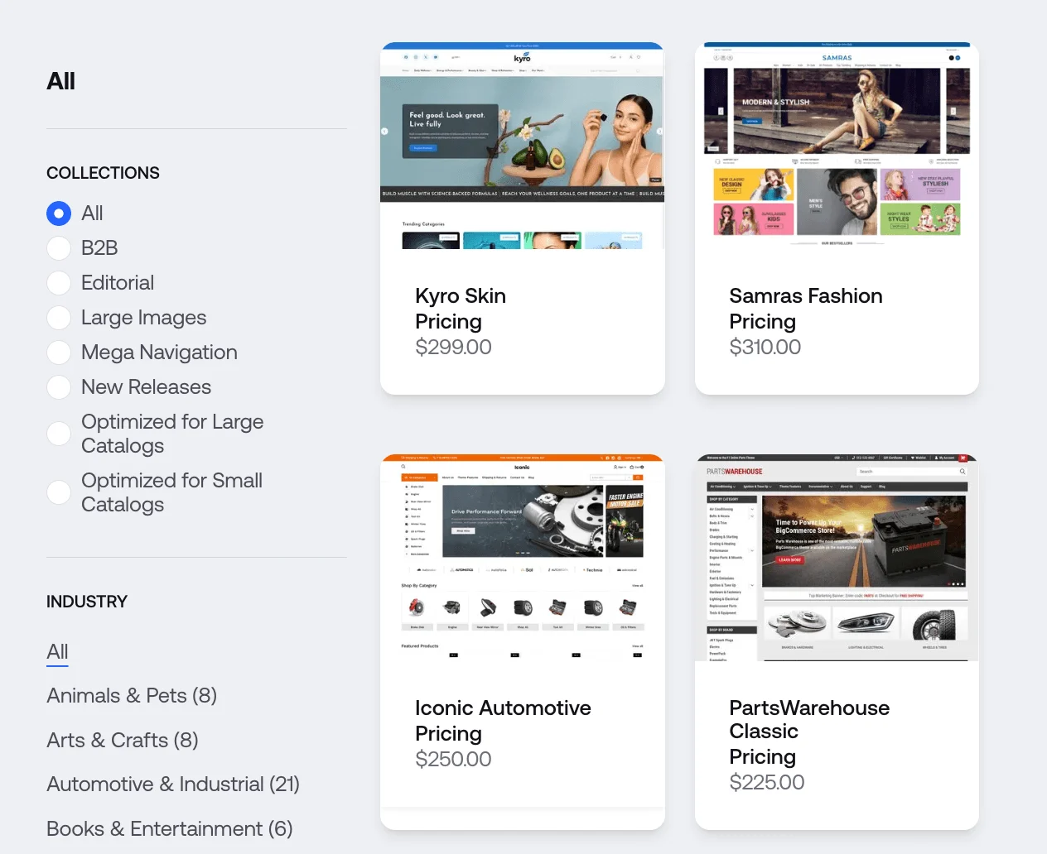Click the Samras Fashion theme title

pos(806,296)
